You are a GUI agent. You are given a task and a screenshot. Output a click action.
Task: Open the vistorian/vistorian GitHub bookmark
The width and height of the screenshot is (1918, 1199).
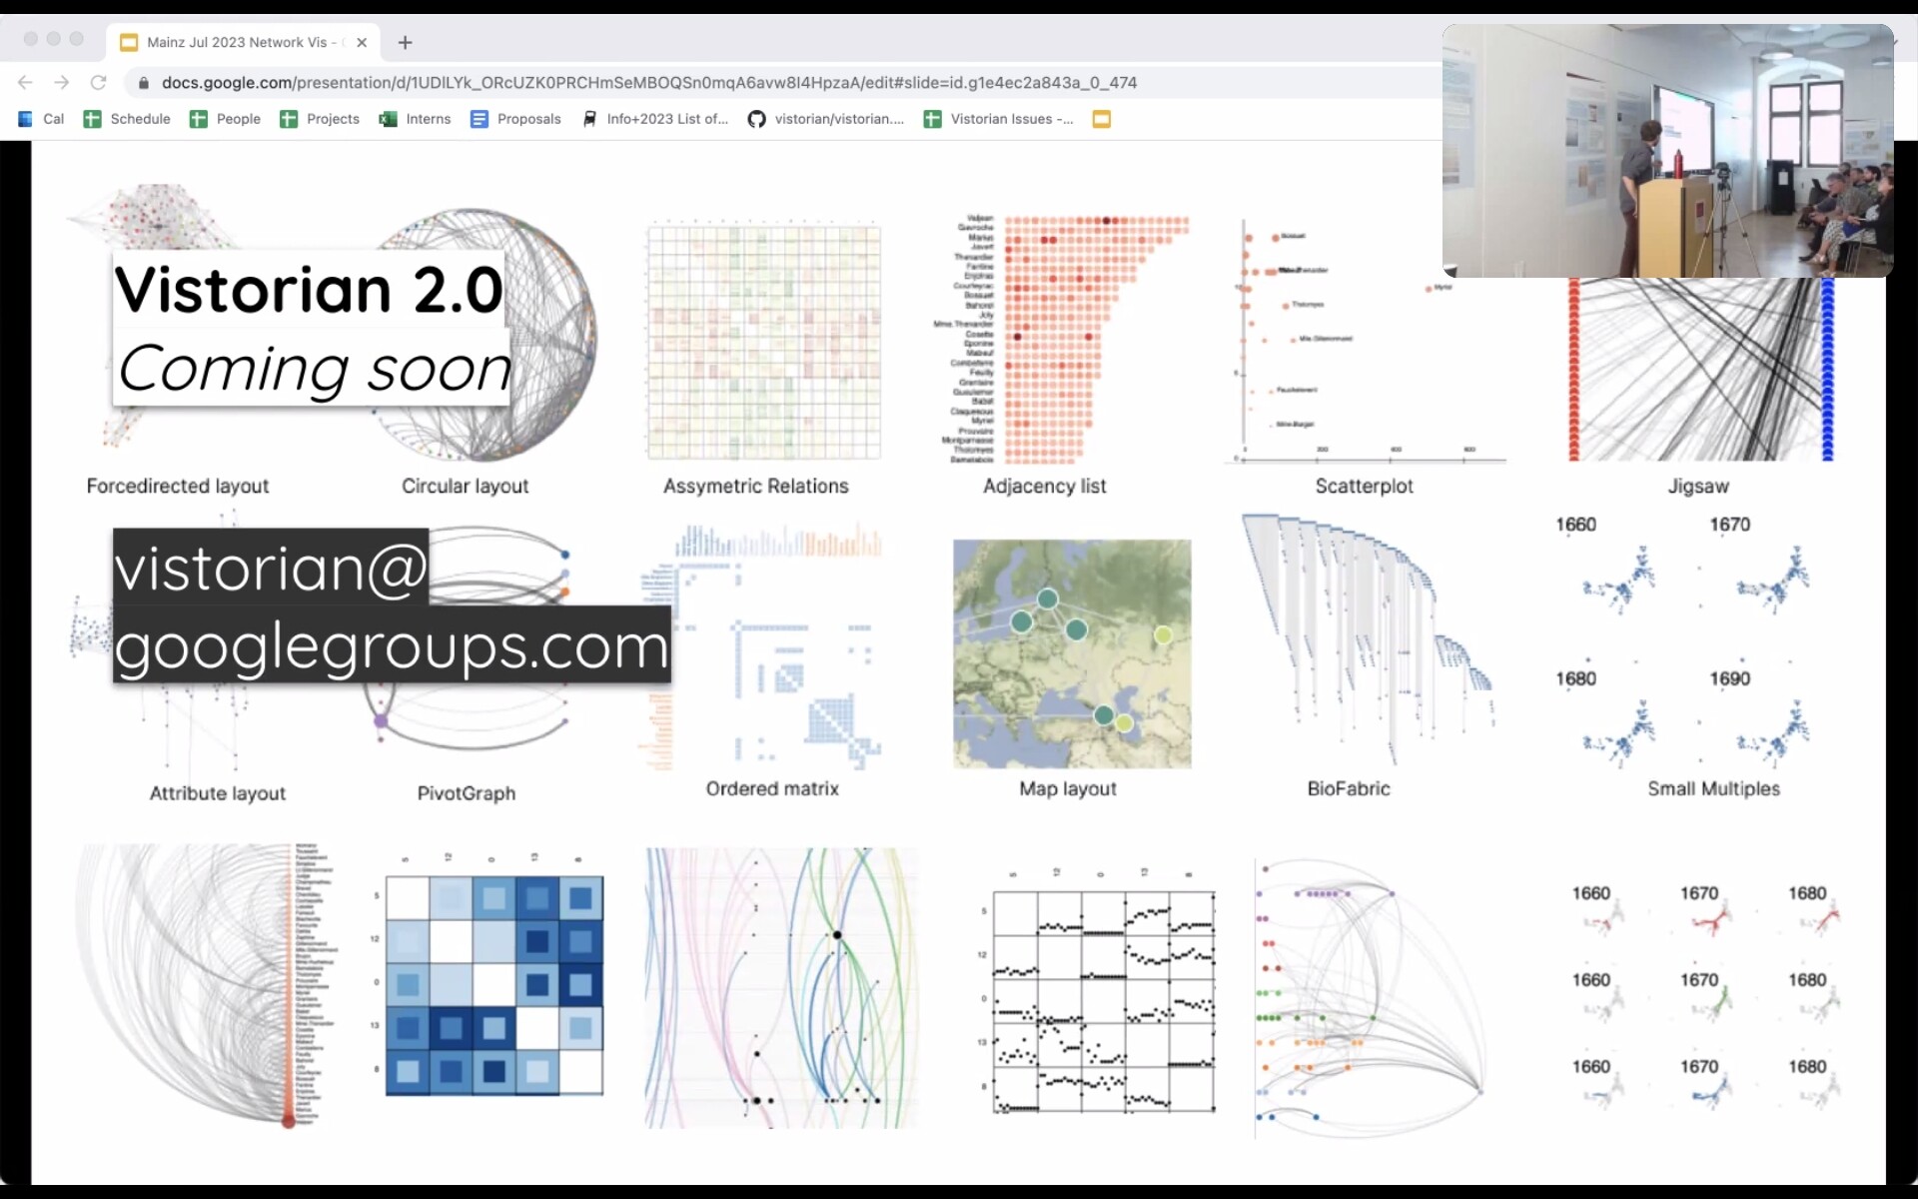(826, 119)
